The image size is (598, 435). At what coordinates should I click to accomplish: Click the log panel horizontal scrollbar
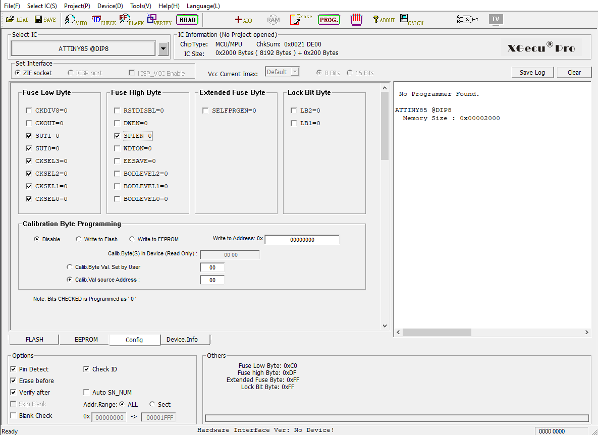point(492,333)
